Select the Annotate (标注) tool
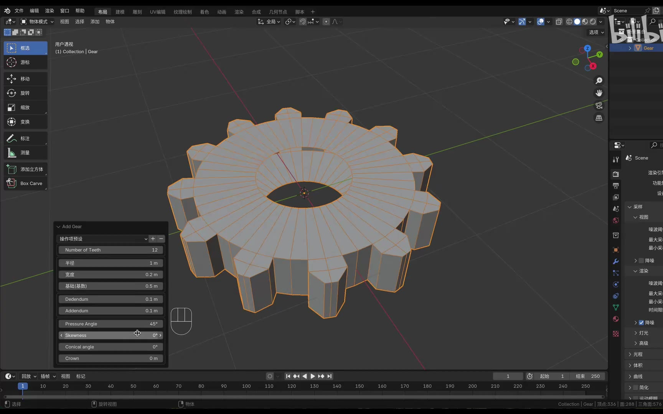 [25, 138]
